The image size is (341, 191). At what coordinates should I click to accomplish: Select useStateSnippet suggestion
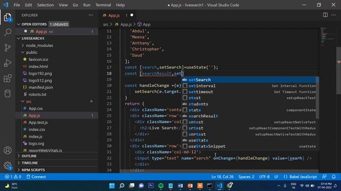[250, 146]
